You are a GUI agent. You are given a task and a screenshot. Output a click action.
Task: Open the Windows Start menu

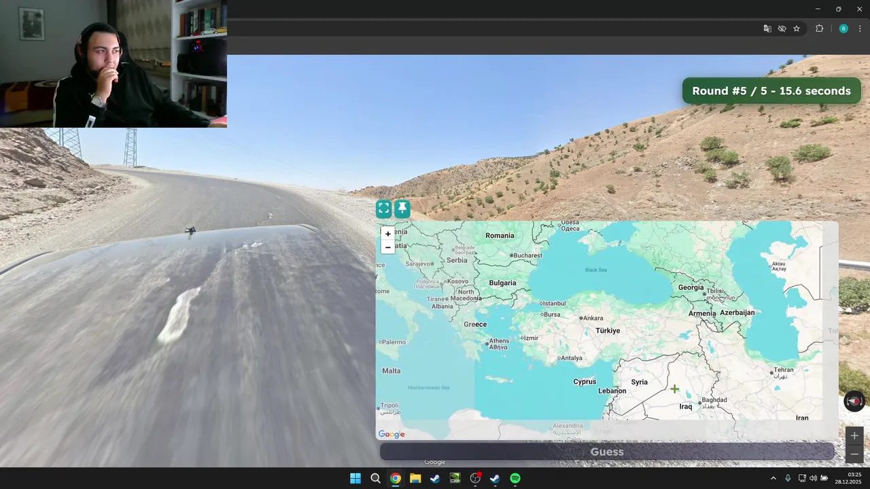[x=355, y=478]
